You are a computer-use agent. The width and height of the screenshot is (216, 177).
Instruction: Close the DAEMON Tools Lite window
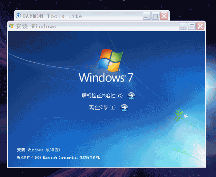point(164,16)
